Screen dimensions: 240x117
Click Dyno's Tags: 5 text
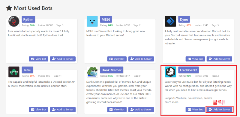point(215,25)
